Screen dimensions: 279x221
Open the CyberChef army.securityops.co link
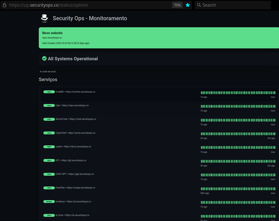[x=75, y=133]
